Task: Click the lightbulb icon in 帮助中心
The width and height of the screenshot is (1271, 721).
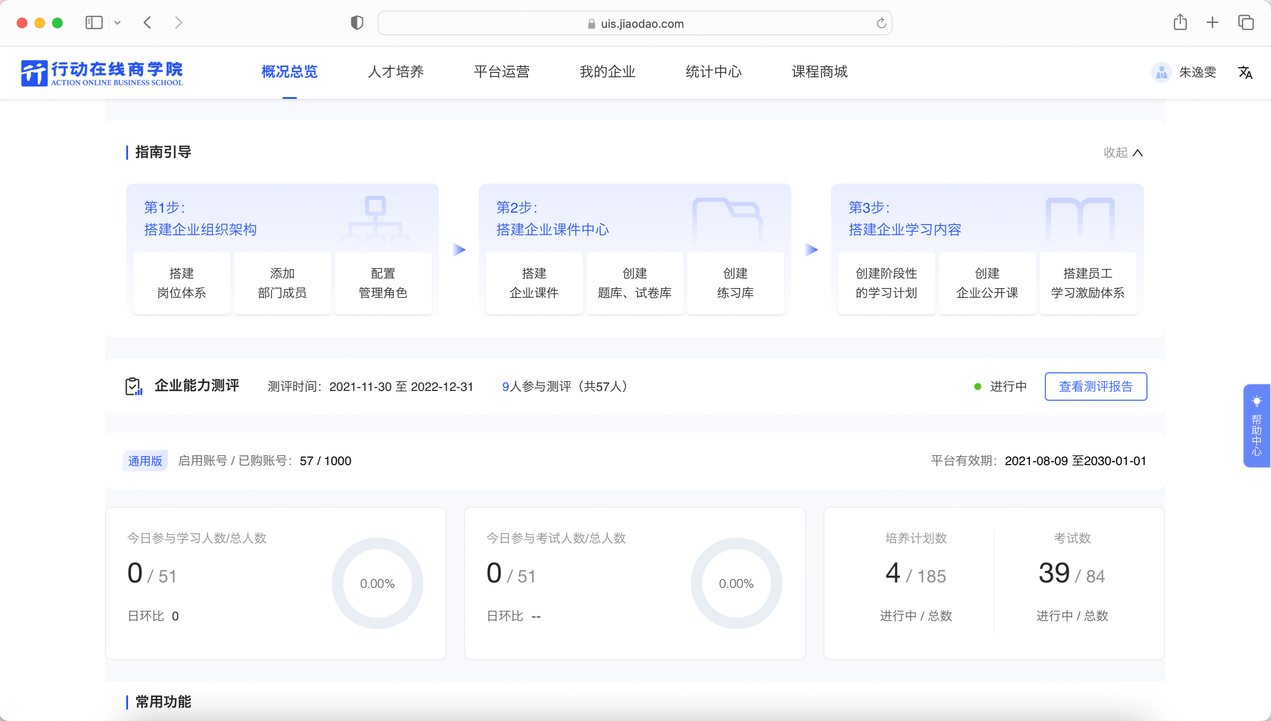Action: [x=1256, y=401]
